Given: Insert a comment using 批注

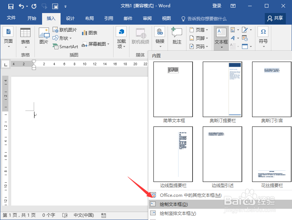Looking at the screenshot, I should coord(177,36).
